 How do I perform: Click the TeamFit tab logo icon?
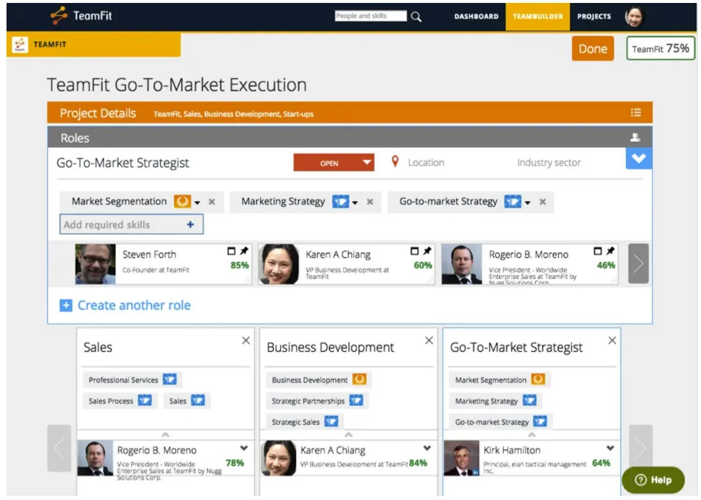[20, 44]
